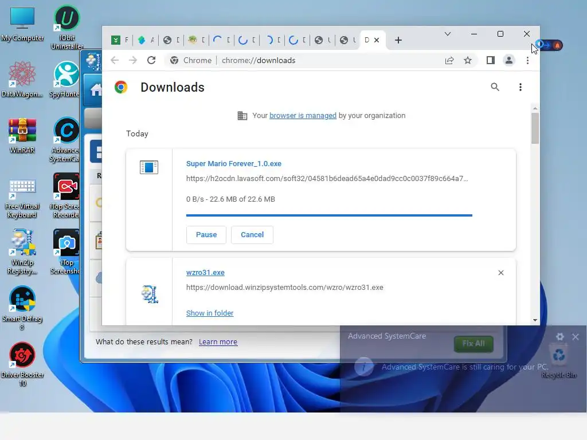Open the wzro31.exe link

point(205,273)
